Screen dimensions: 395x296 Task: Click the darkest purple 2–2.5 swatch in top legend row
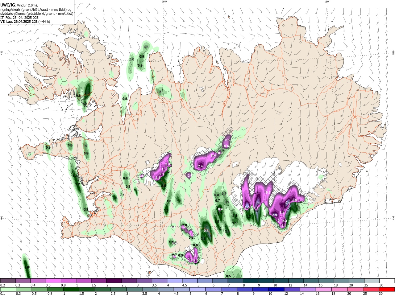point(114,281)
